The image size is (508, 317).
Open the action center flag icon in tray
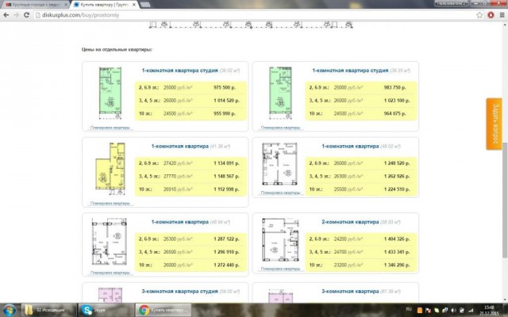428,311
